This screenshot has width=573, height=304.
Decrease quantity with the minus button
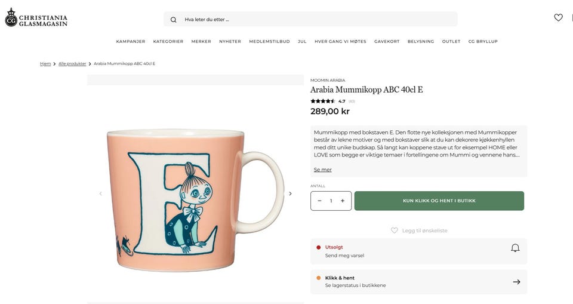click(319, 201)
